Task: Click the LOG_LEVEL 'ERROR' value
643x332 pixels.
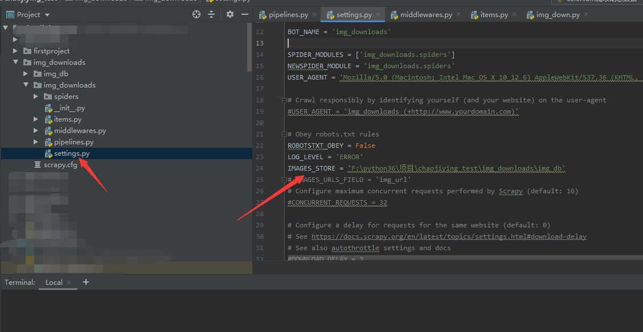Action: [349, 157]
